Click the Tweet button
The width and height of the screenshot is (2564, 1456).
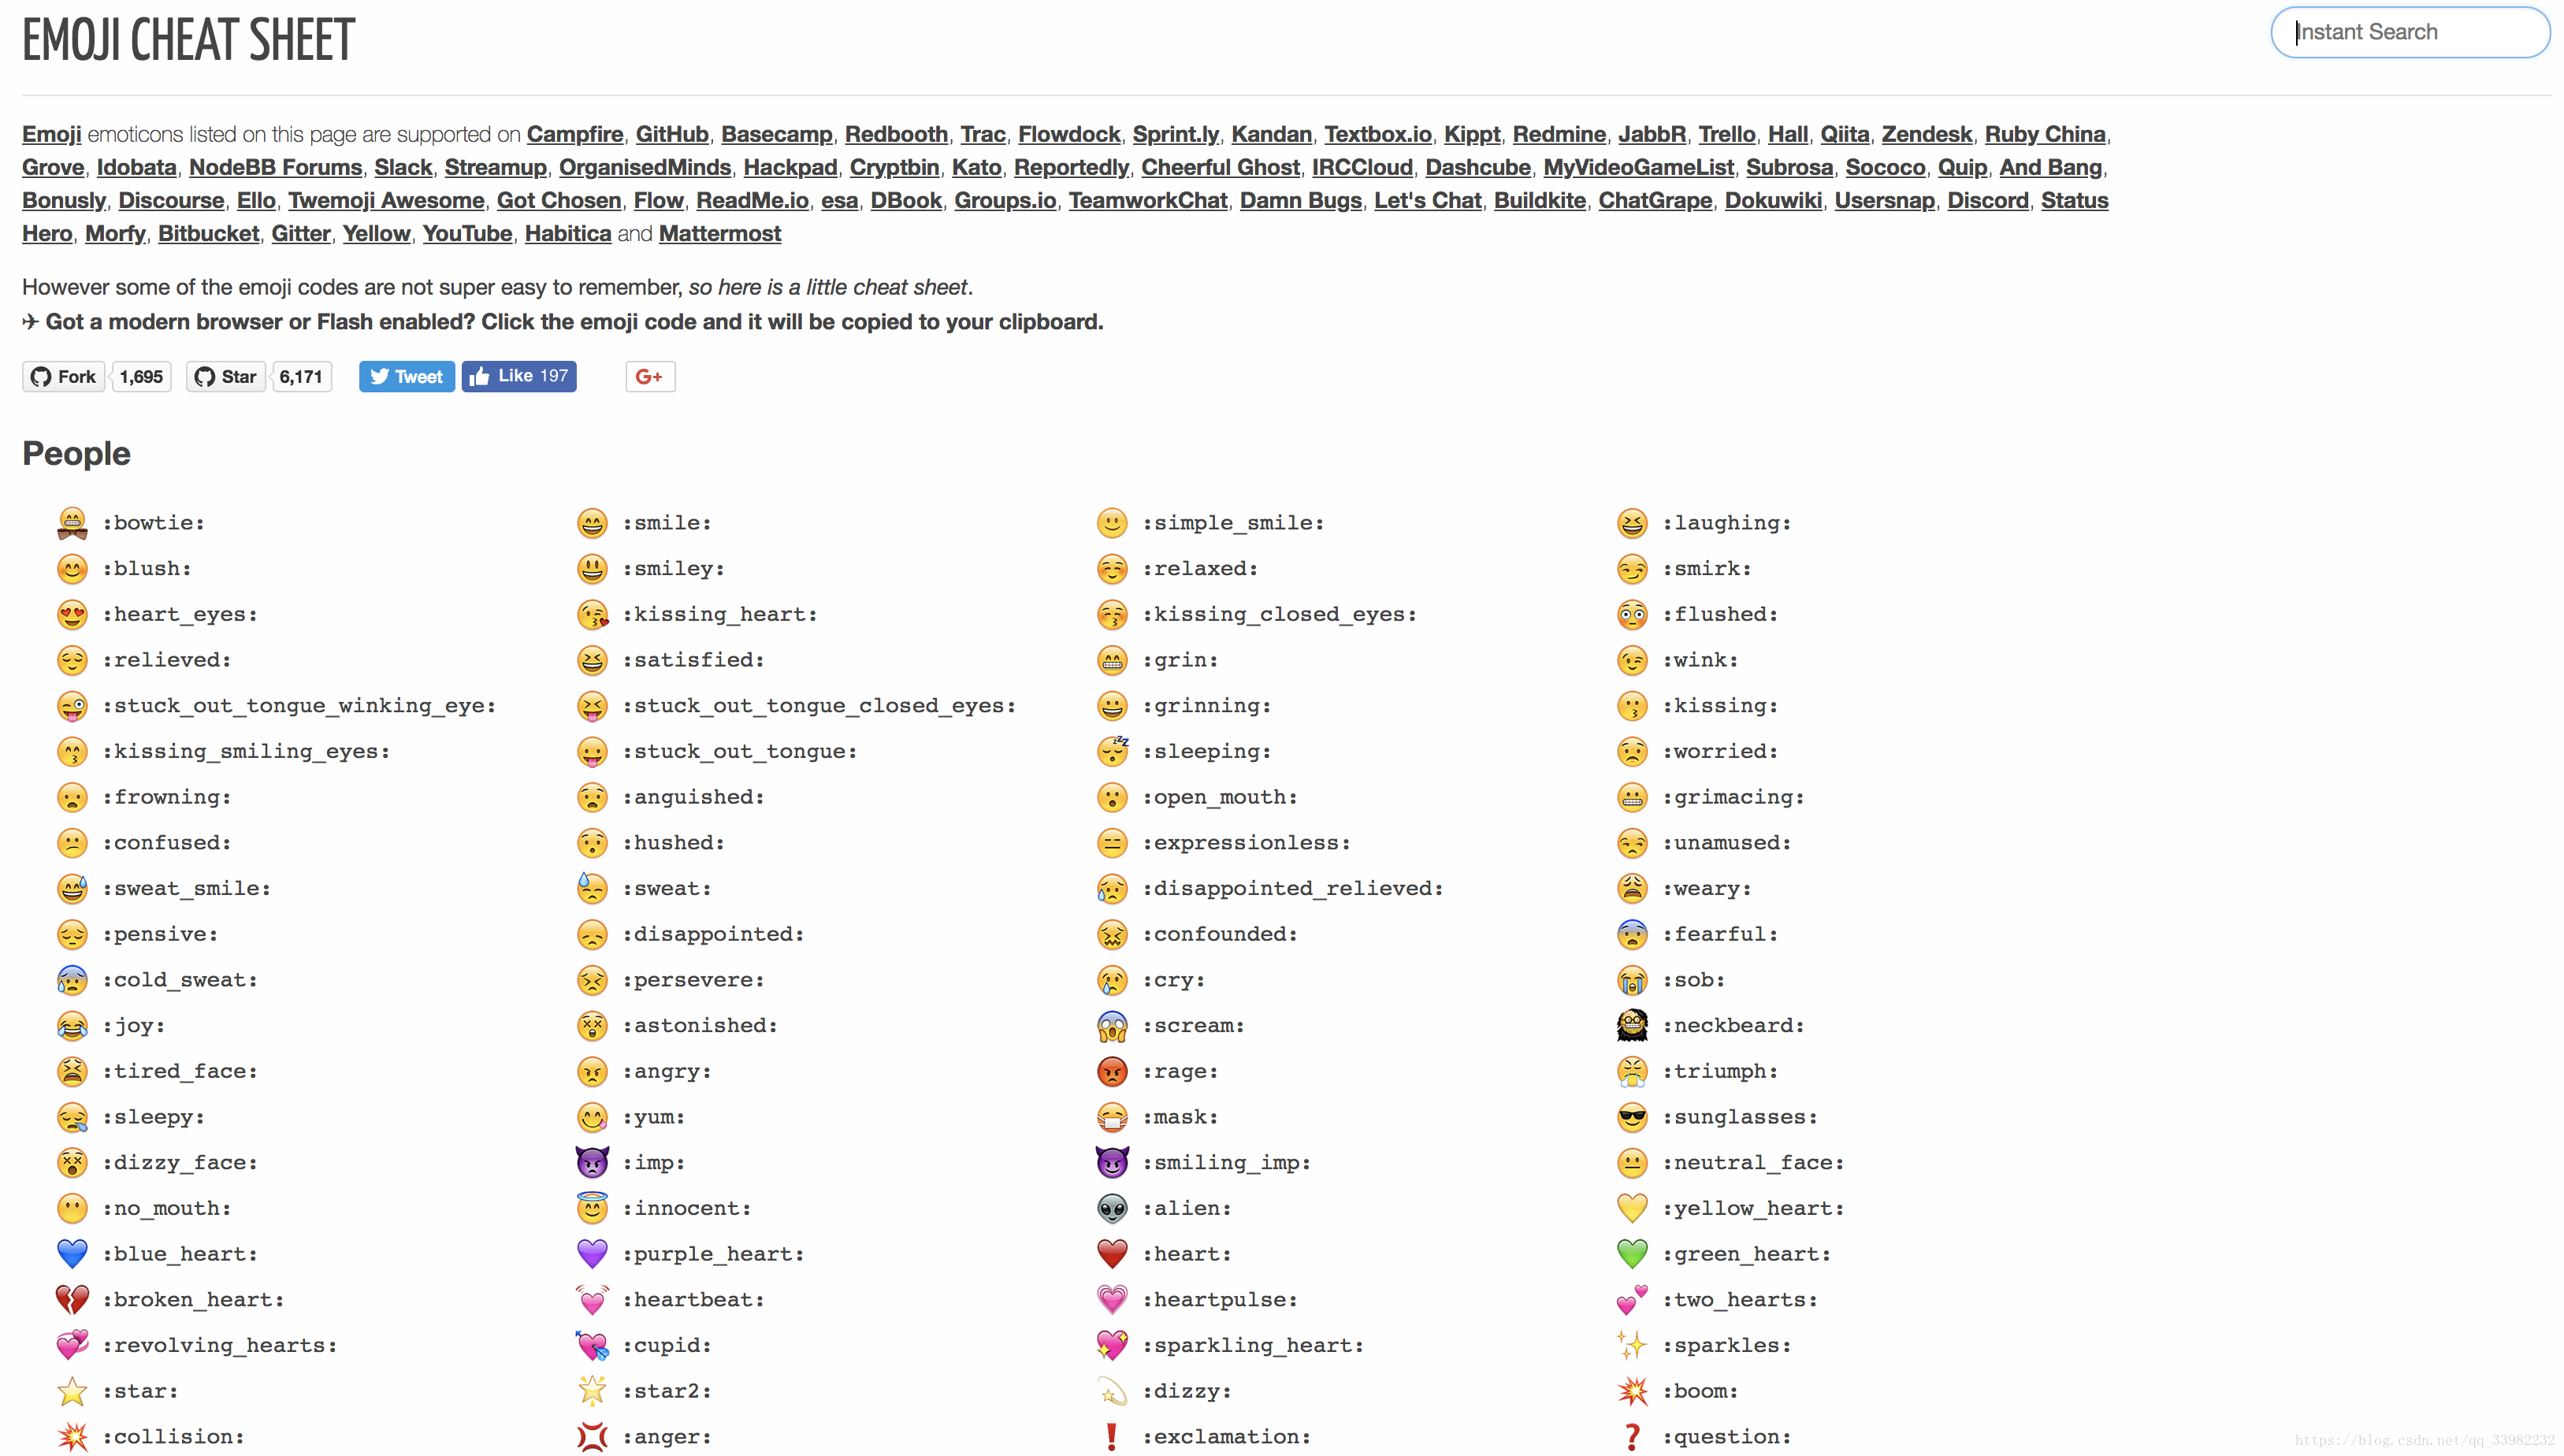[403, 375]
